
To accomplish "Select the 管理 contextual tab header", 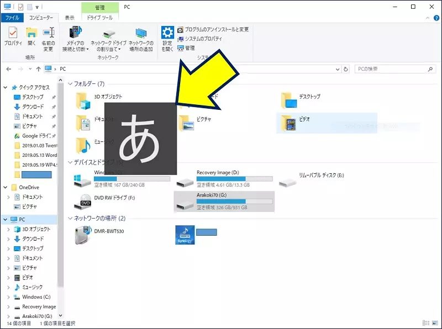I will (x=100, y=8).
